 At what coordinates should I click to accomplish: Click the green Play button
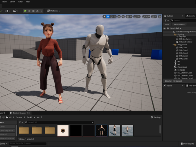pyautogui.click(x=25, y=11)
